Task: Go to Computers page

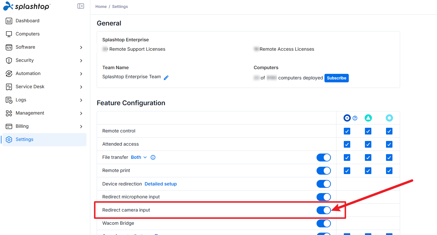Action: coord(44,34)
